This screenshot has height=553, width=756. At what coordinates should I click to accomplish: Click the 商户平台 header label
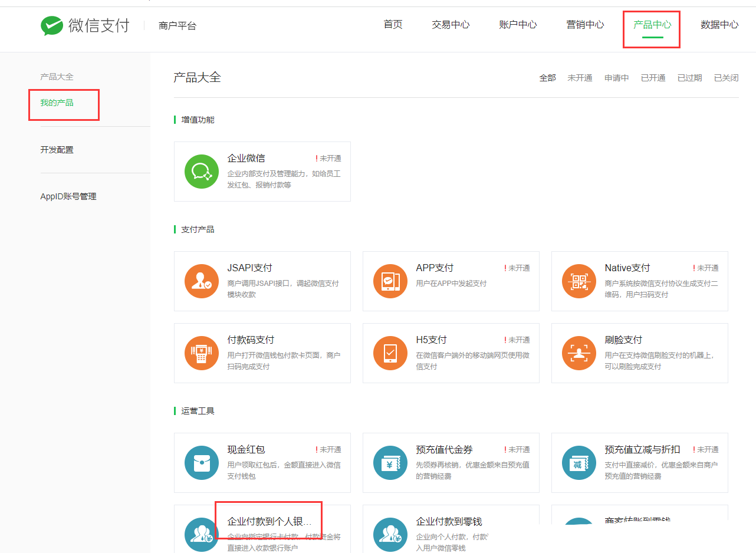click(x=178, y=26)
